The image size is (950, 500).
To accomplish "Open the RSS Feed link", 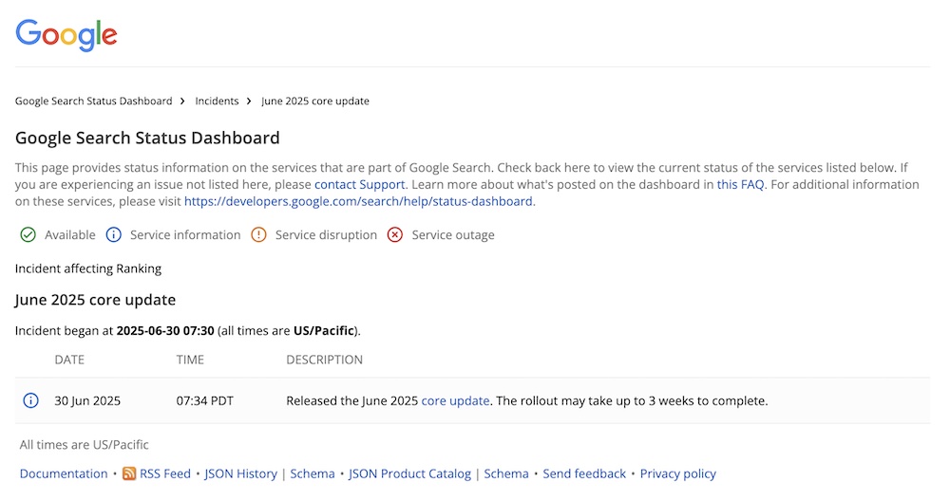I will (x=164, y=473).
